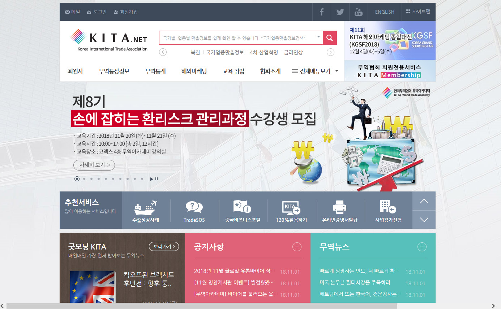Open the 회원사 menu

pos(75,71)
